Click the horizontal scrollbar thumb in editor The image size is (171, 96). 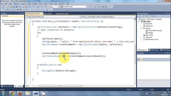[x=61, y=86]
